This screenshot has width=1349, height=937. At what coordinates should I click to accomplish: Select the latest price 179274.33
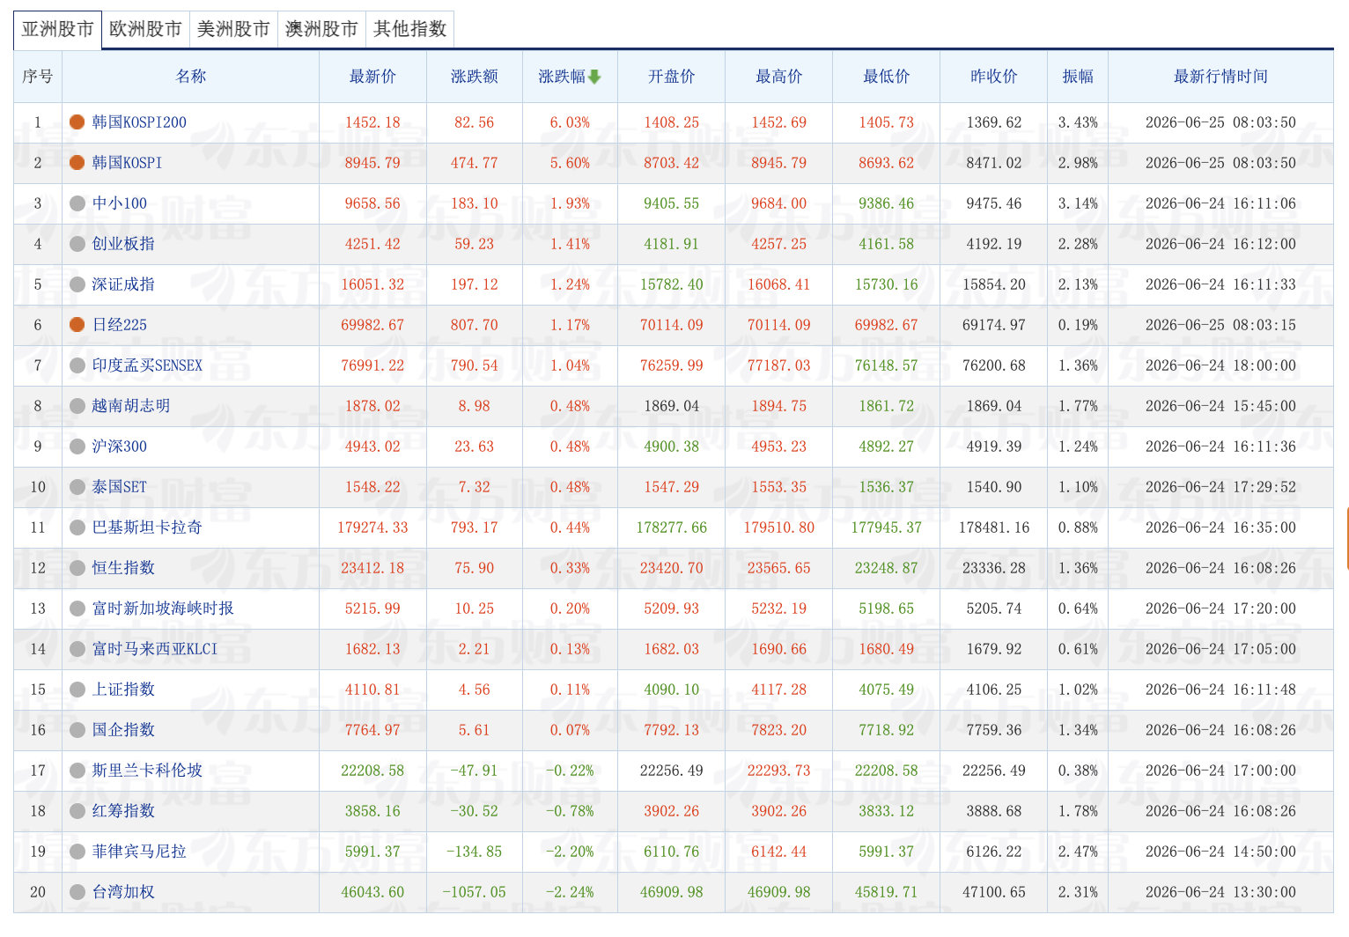[372, 528]
